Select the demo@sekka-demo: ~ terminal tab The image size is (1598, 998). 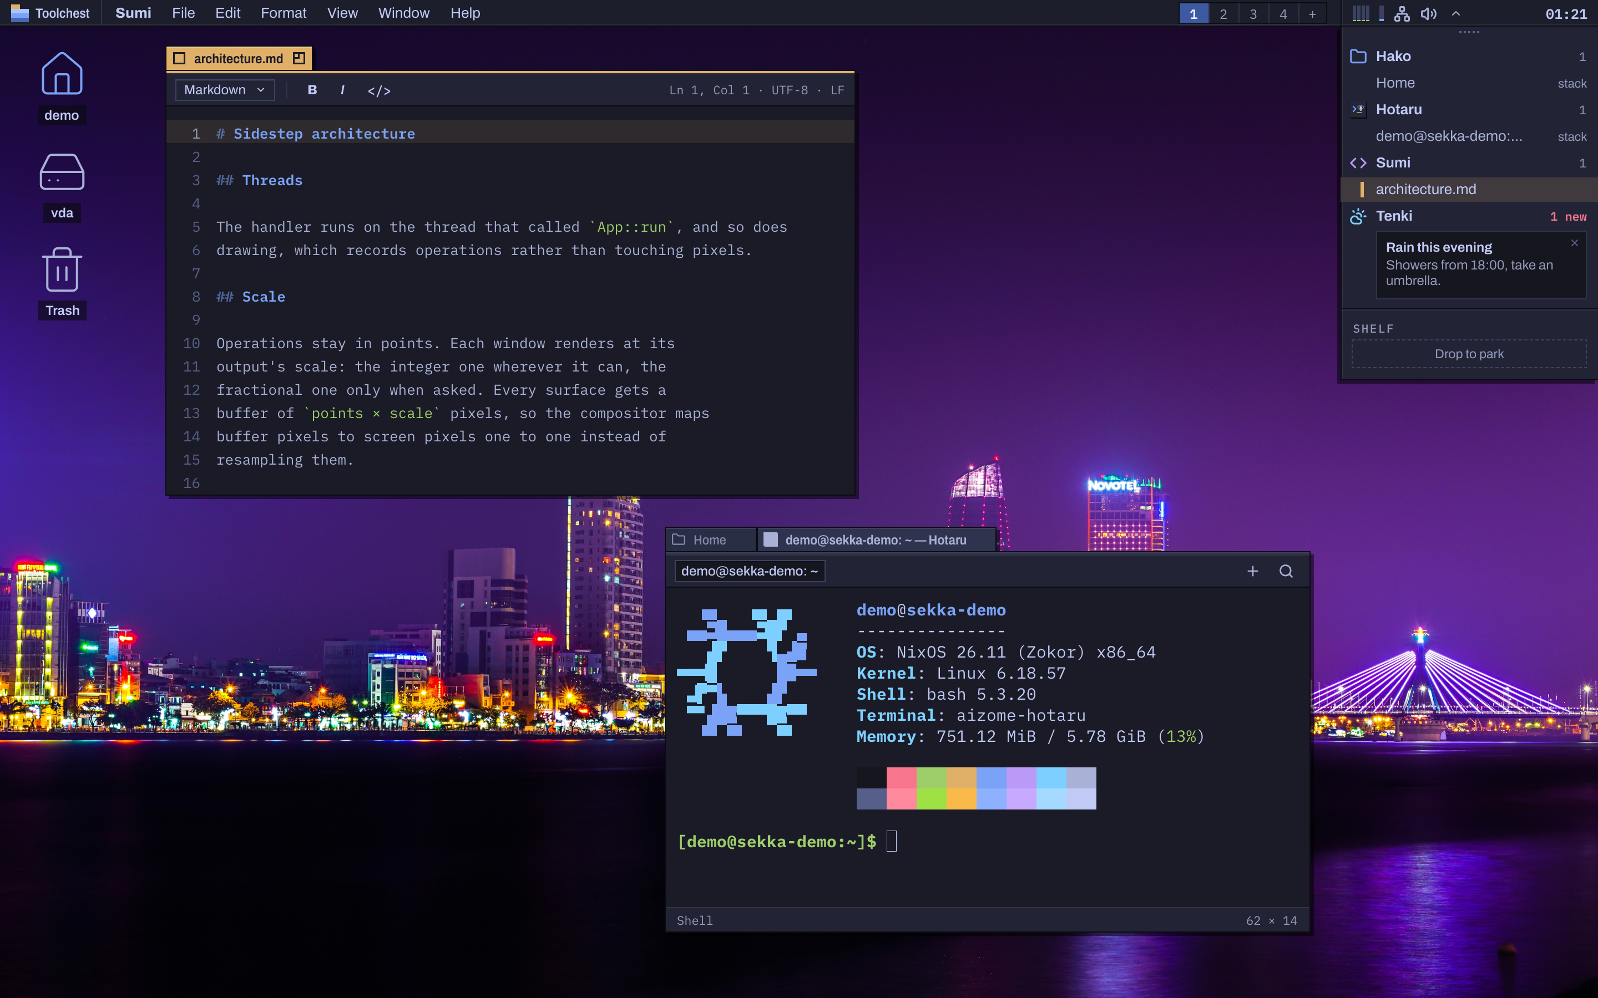750,571
